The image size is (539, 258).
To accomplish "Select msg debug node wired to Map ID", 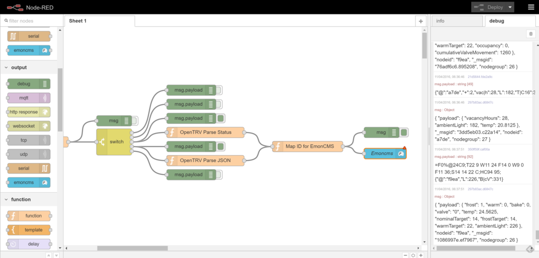I will coord(381,133).
